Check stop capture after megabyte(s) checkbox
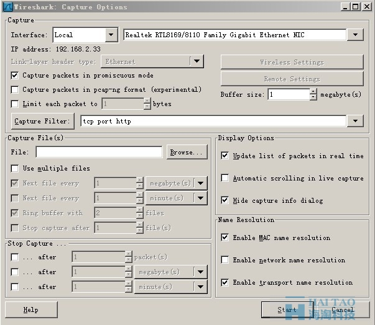375x325 pixels. [x=14, y=272]
